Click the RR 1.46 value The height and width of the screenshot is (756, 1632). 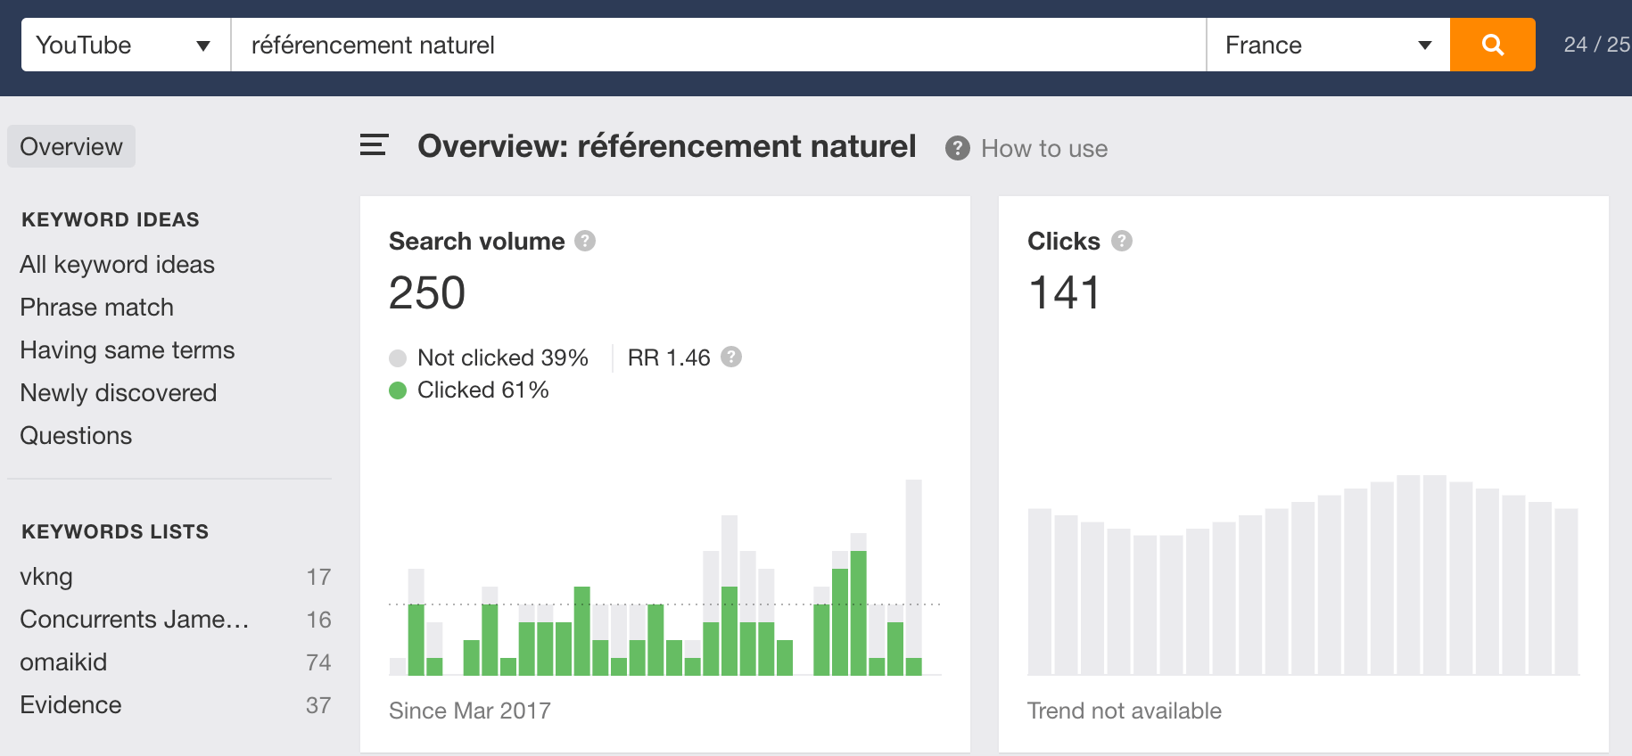click(669, 357)
